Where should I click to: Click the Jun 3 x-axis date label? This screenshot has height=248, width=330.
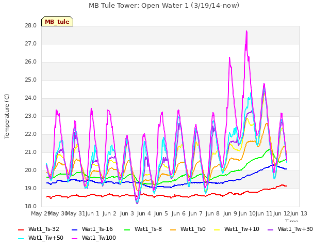[x=127, y=214]
